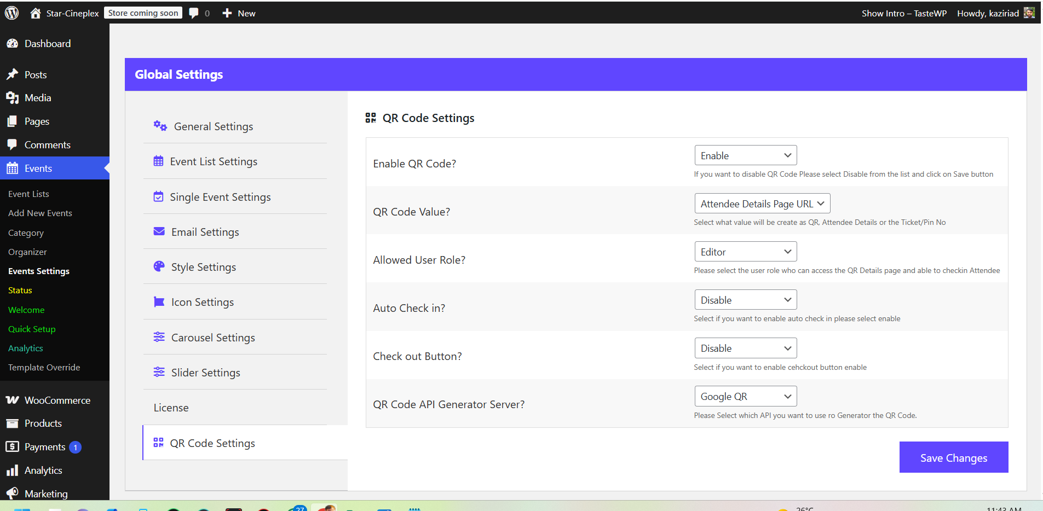This screenshot has width=1043, height=511.
Task: Click the WooCommerce sidebar icon
Action: (13, 400)
